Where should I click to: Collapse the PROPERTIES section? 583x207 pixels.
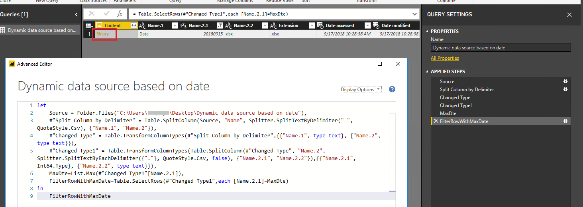(427, 31)
